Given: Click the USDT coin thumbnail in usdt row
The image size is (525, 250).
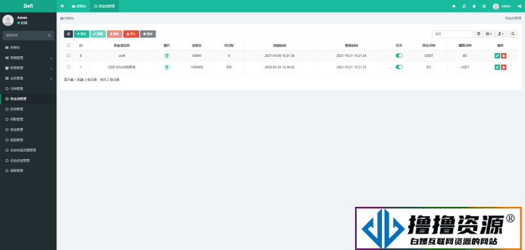Looking at the screenshot, I should coord(167,56).
